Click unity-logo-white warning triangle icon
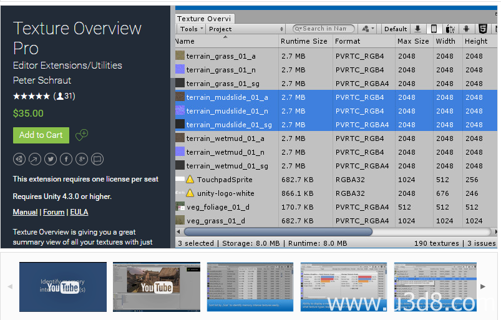This screenshot has width=501, height=320. tap(190, 193)
